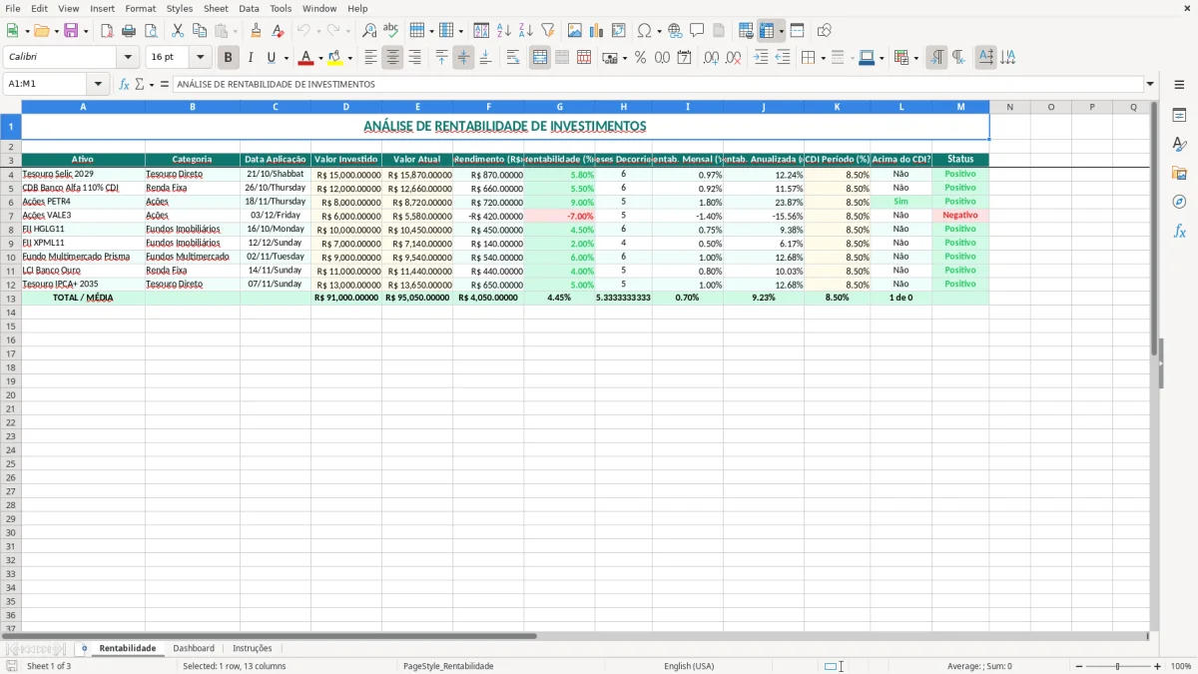Toggle underline formatting
1198x674 pixels.
pyautogui.click(x=271, y=58)
